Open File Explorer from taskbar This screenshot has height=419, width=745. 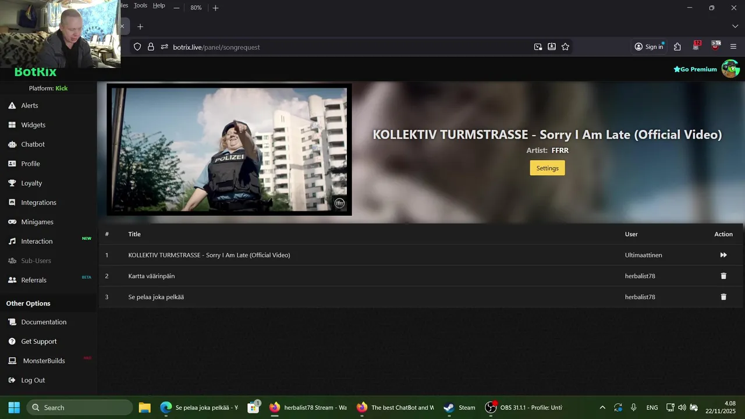145,407
